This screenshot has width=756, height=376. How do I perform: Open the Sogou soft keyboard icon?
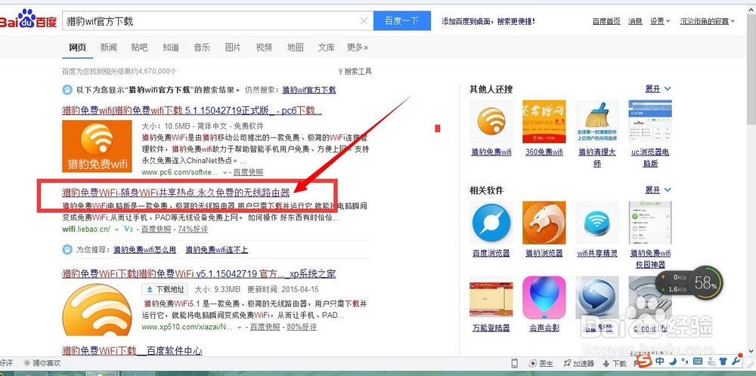(697, 361)
